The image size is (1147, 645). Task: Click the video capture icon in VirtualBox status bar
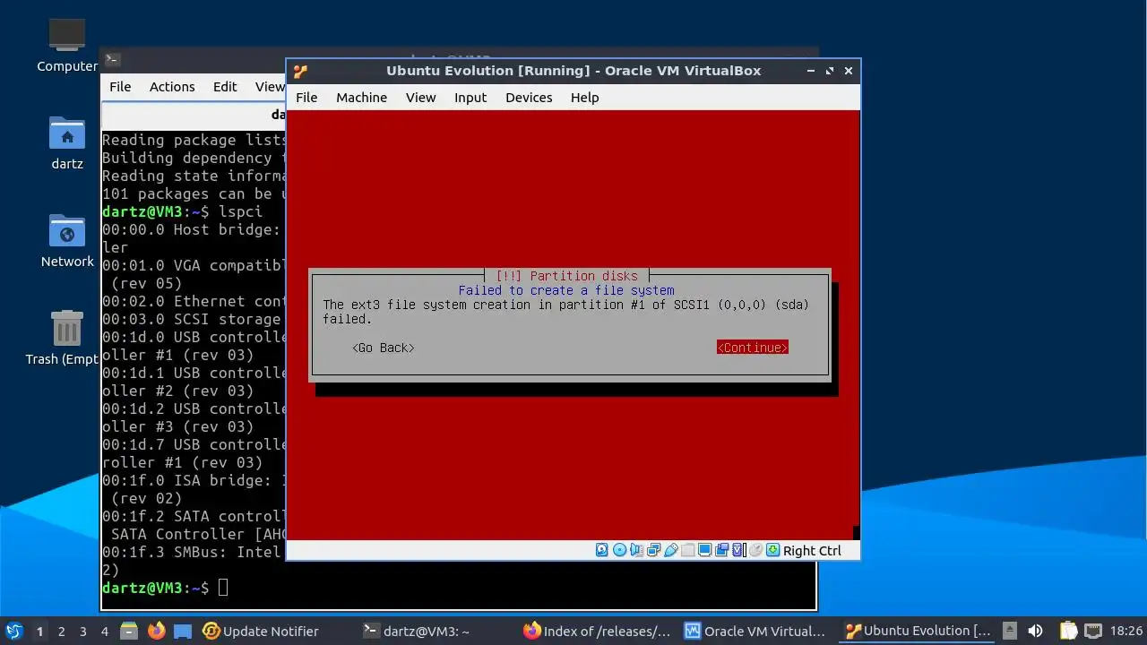(x=722, y=550)
